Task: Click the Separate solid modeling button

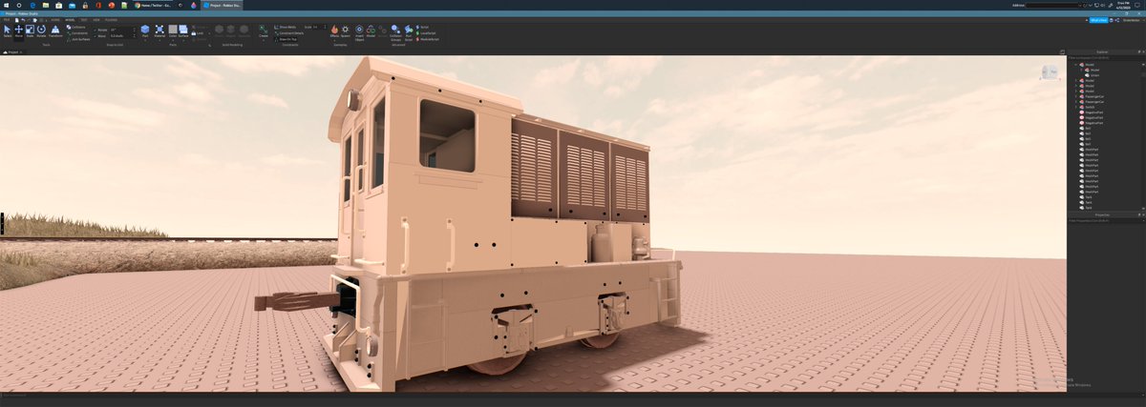Action: coord(244,31)
